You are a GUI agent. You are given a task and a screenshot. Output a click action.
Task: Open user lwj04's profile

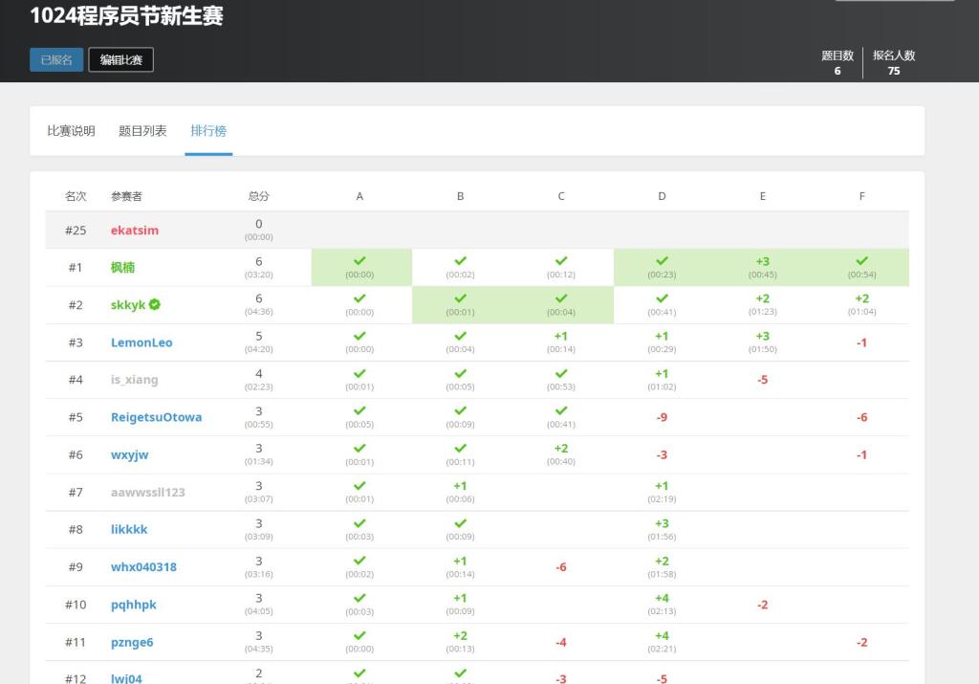tap(126, 678)
